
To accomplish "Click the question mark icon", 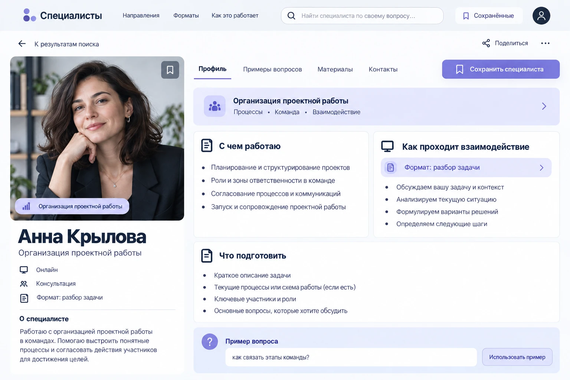I will [x=210, y=341].
